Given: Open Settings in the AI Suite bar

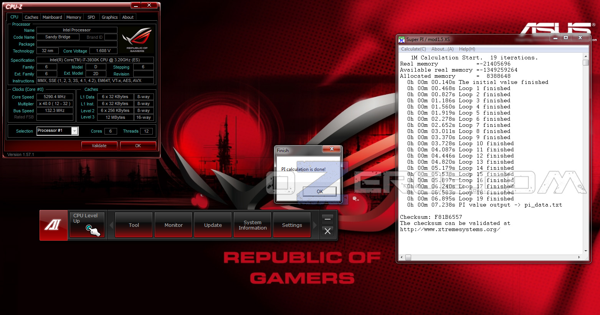Looking at the screenshot, I should coord(292,225).
